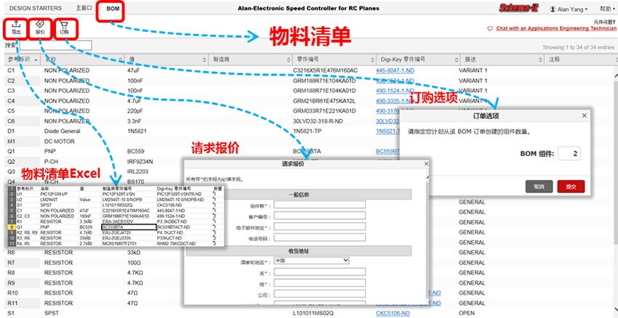Click GRM033R71E221KA01D part number in row C5
618x318 pixels.
pos(324,111)
